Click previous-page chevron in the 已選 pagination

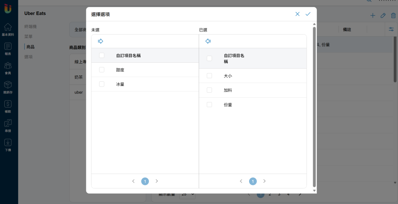click(241, 181)
